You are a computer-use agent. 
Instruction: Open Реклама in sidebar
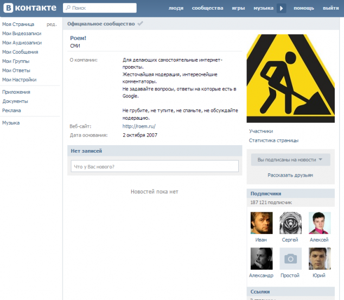point(11,110)
